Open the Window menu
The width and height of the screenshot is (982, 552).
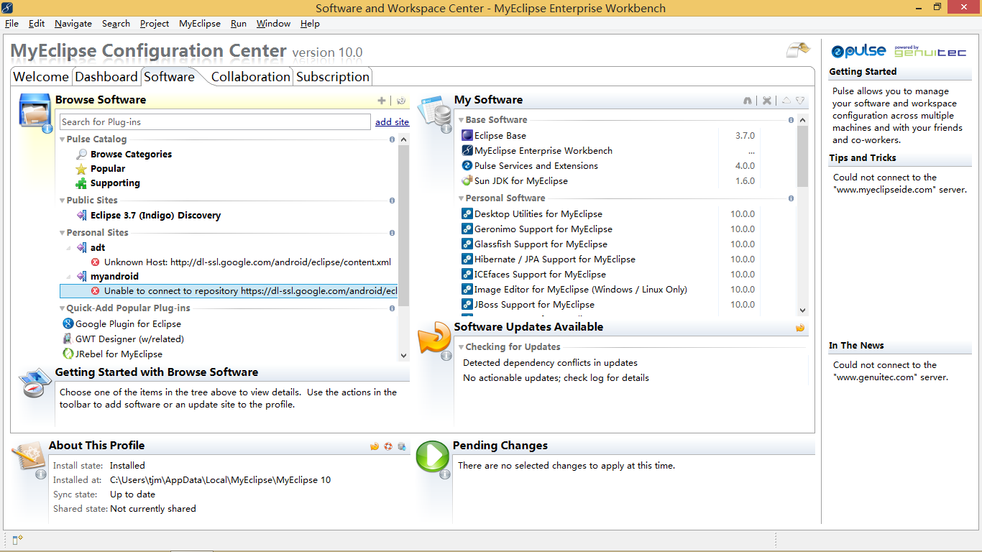click(x=273, y=24)
